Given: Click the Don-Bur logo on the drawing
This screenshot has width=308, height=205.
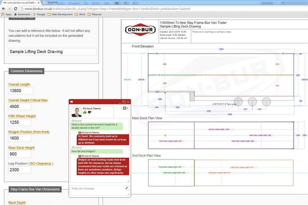Looking at the screenshot, I should [x=140, y=30].
